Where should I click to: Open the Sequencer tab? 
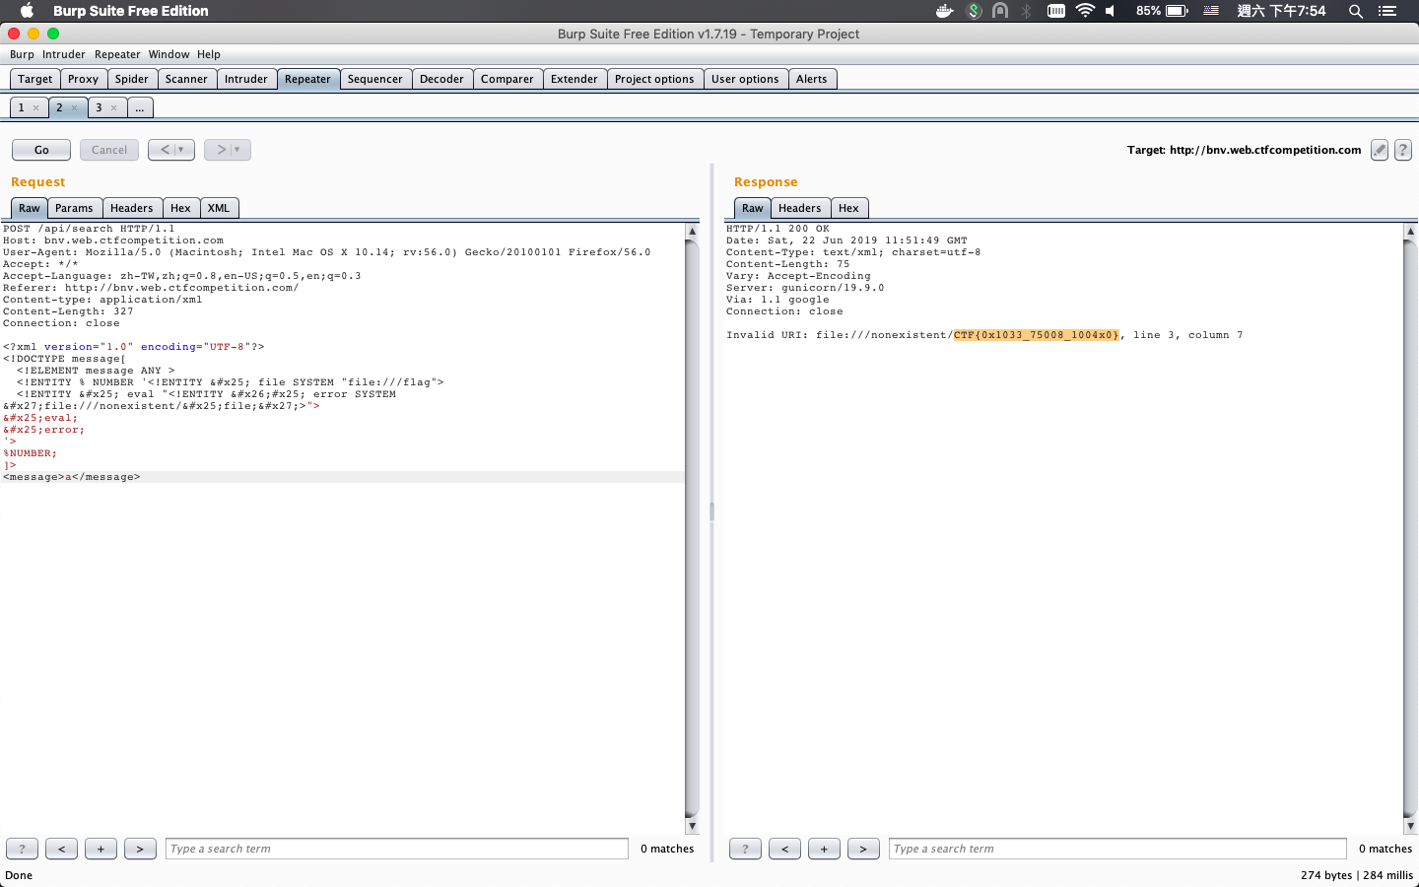pos(375,79)
